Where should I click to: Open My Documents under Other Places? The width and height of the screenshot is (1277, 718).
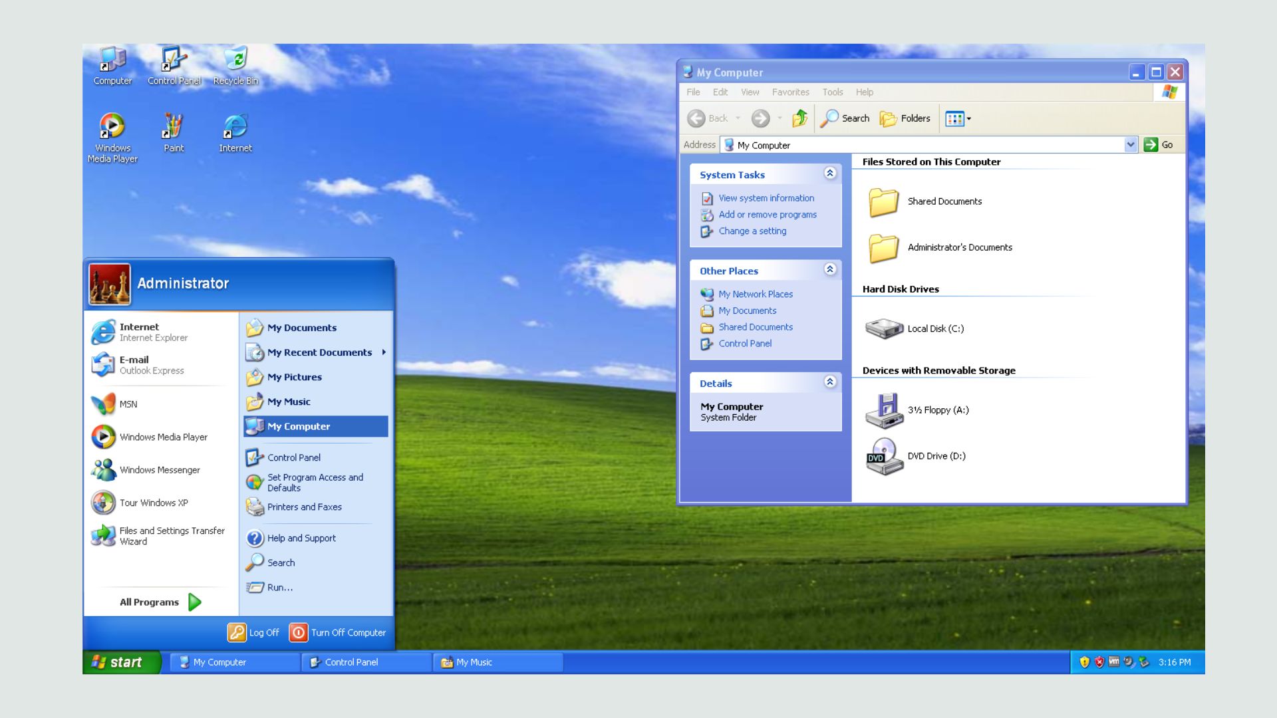coord(739,310)
